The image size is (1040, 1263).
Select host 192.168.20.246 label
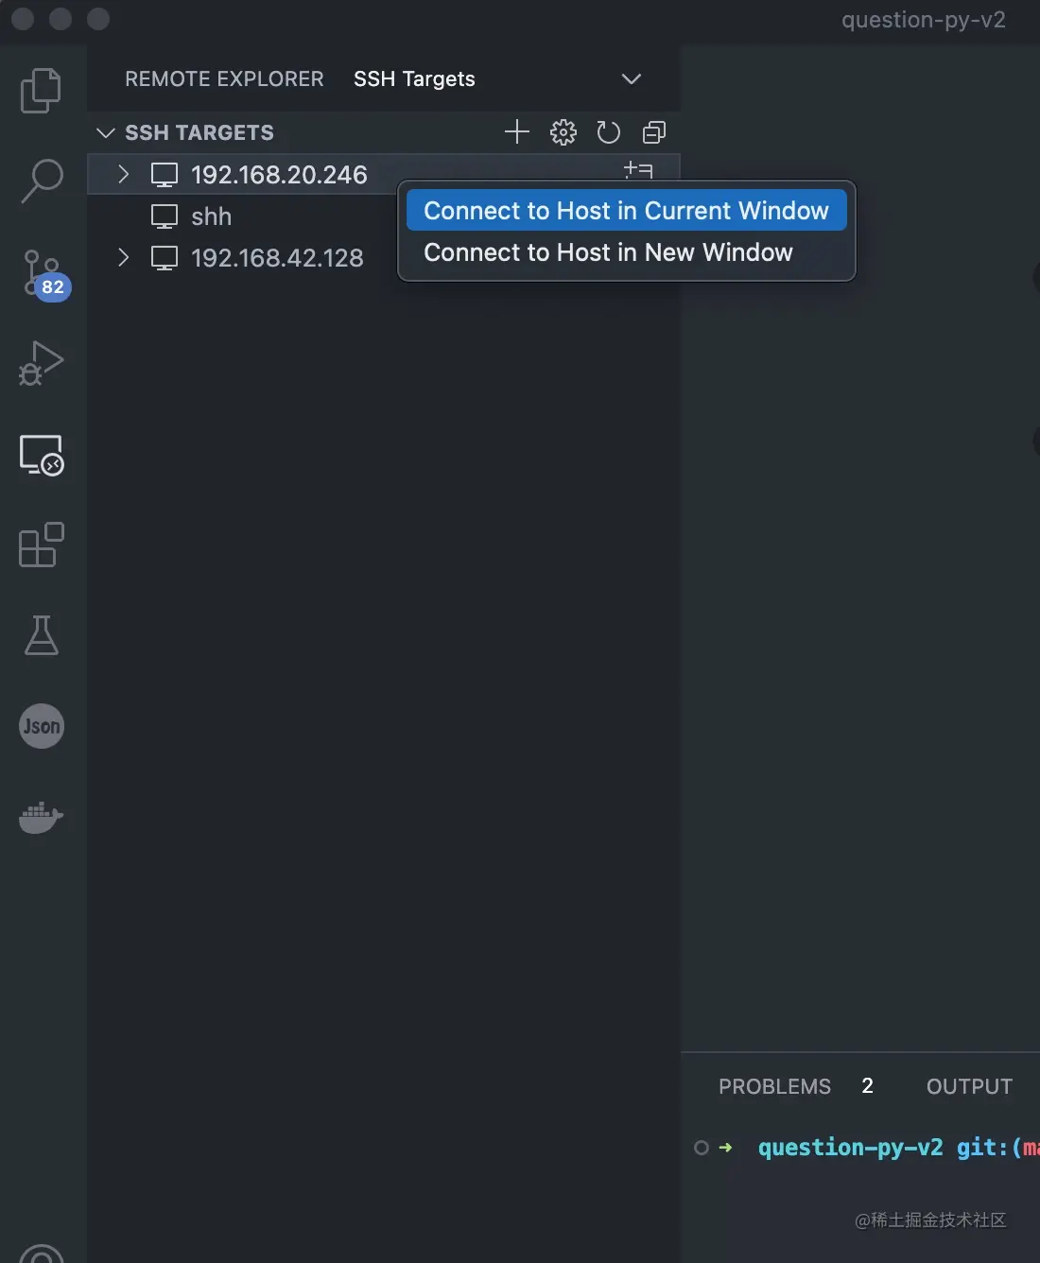pyautogui.click(x=279, y=175)
